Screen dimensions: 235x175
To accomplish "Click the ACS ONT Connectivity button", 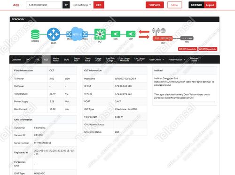I will point(188,49).
